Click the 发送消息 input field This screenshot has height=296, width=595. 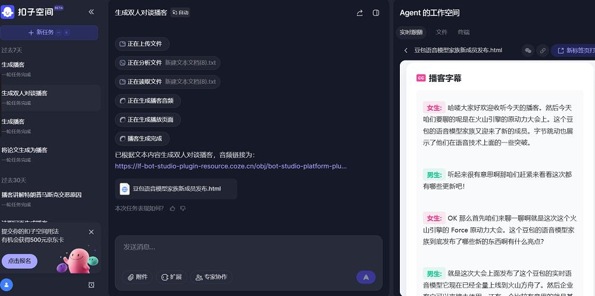coord(248,247)
